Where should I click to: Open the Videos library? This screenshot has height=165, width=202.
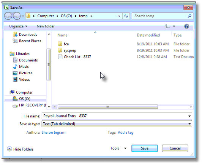tap(24, 79)
